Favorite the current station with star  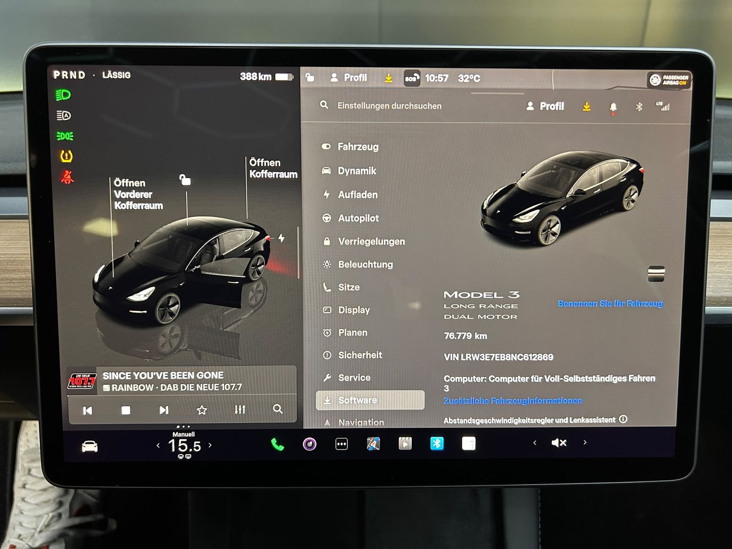pos(202,410)
